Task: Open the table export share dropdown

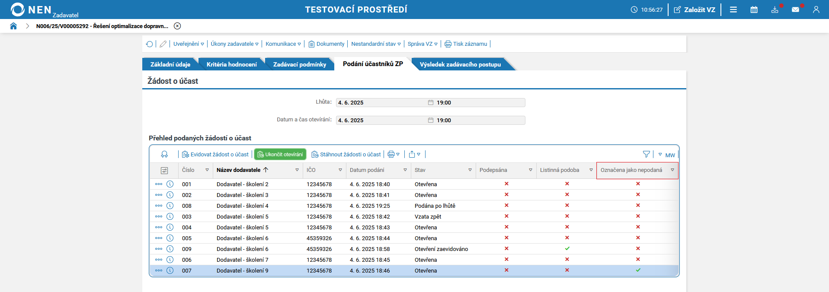Action: coord(414,154)
